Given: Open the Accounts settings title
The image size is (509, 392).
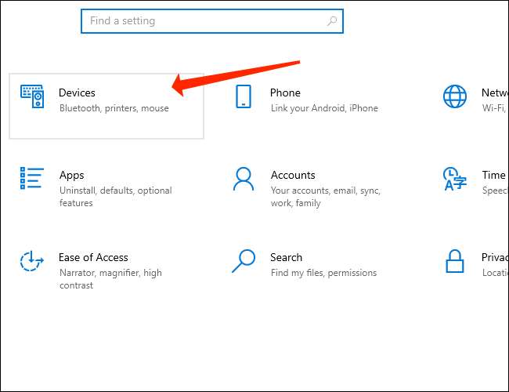Looking at the screenshot, I should [x=293, y=175].
